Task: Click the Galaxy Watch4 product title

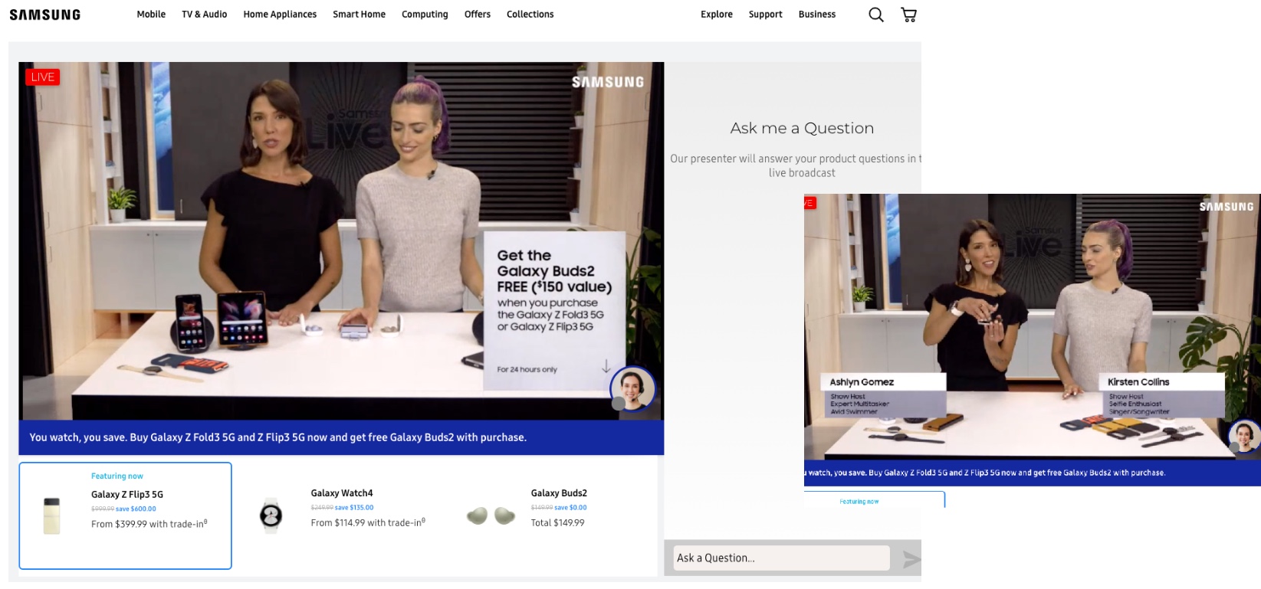Action: pos(342,493)
